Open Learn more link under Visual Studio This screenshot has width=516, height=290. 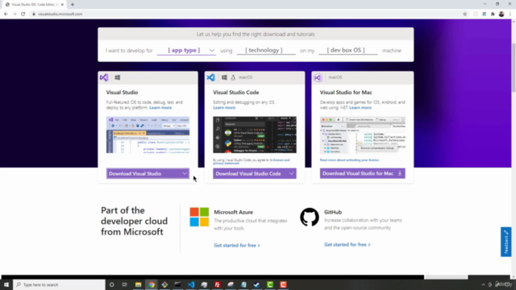point(160,107)
